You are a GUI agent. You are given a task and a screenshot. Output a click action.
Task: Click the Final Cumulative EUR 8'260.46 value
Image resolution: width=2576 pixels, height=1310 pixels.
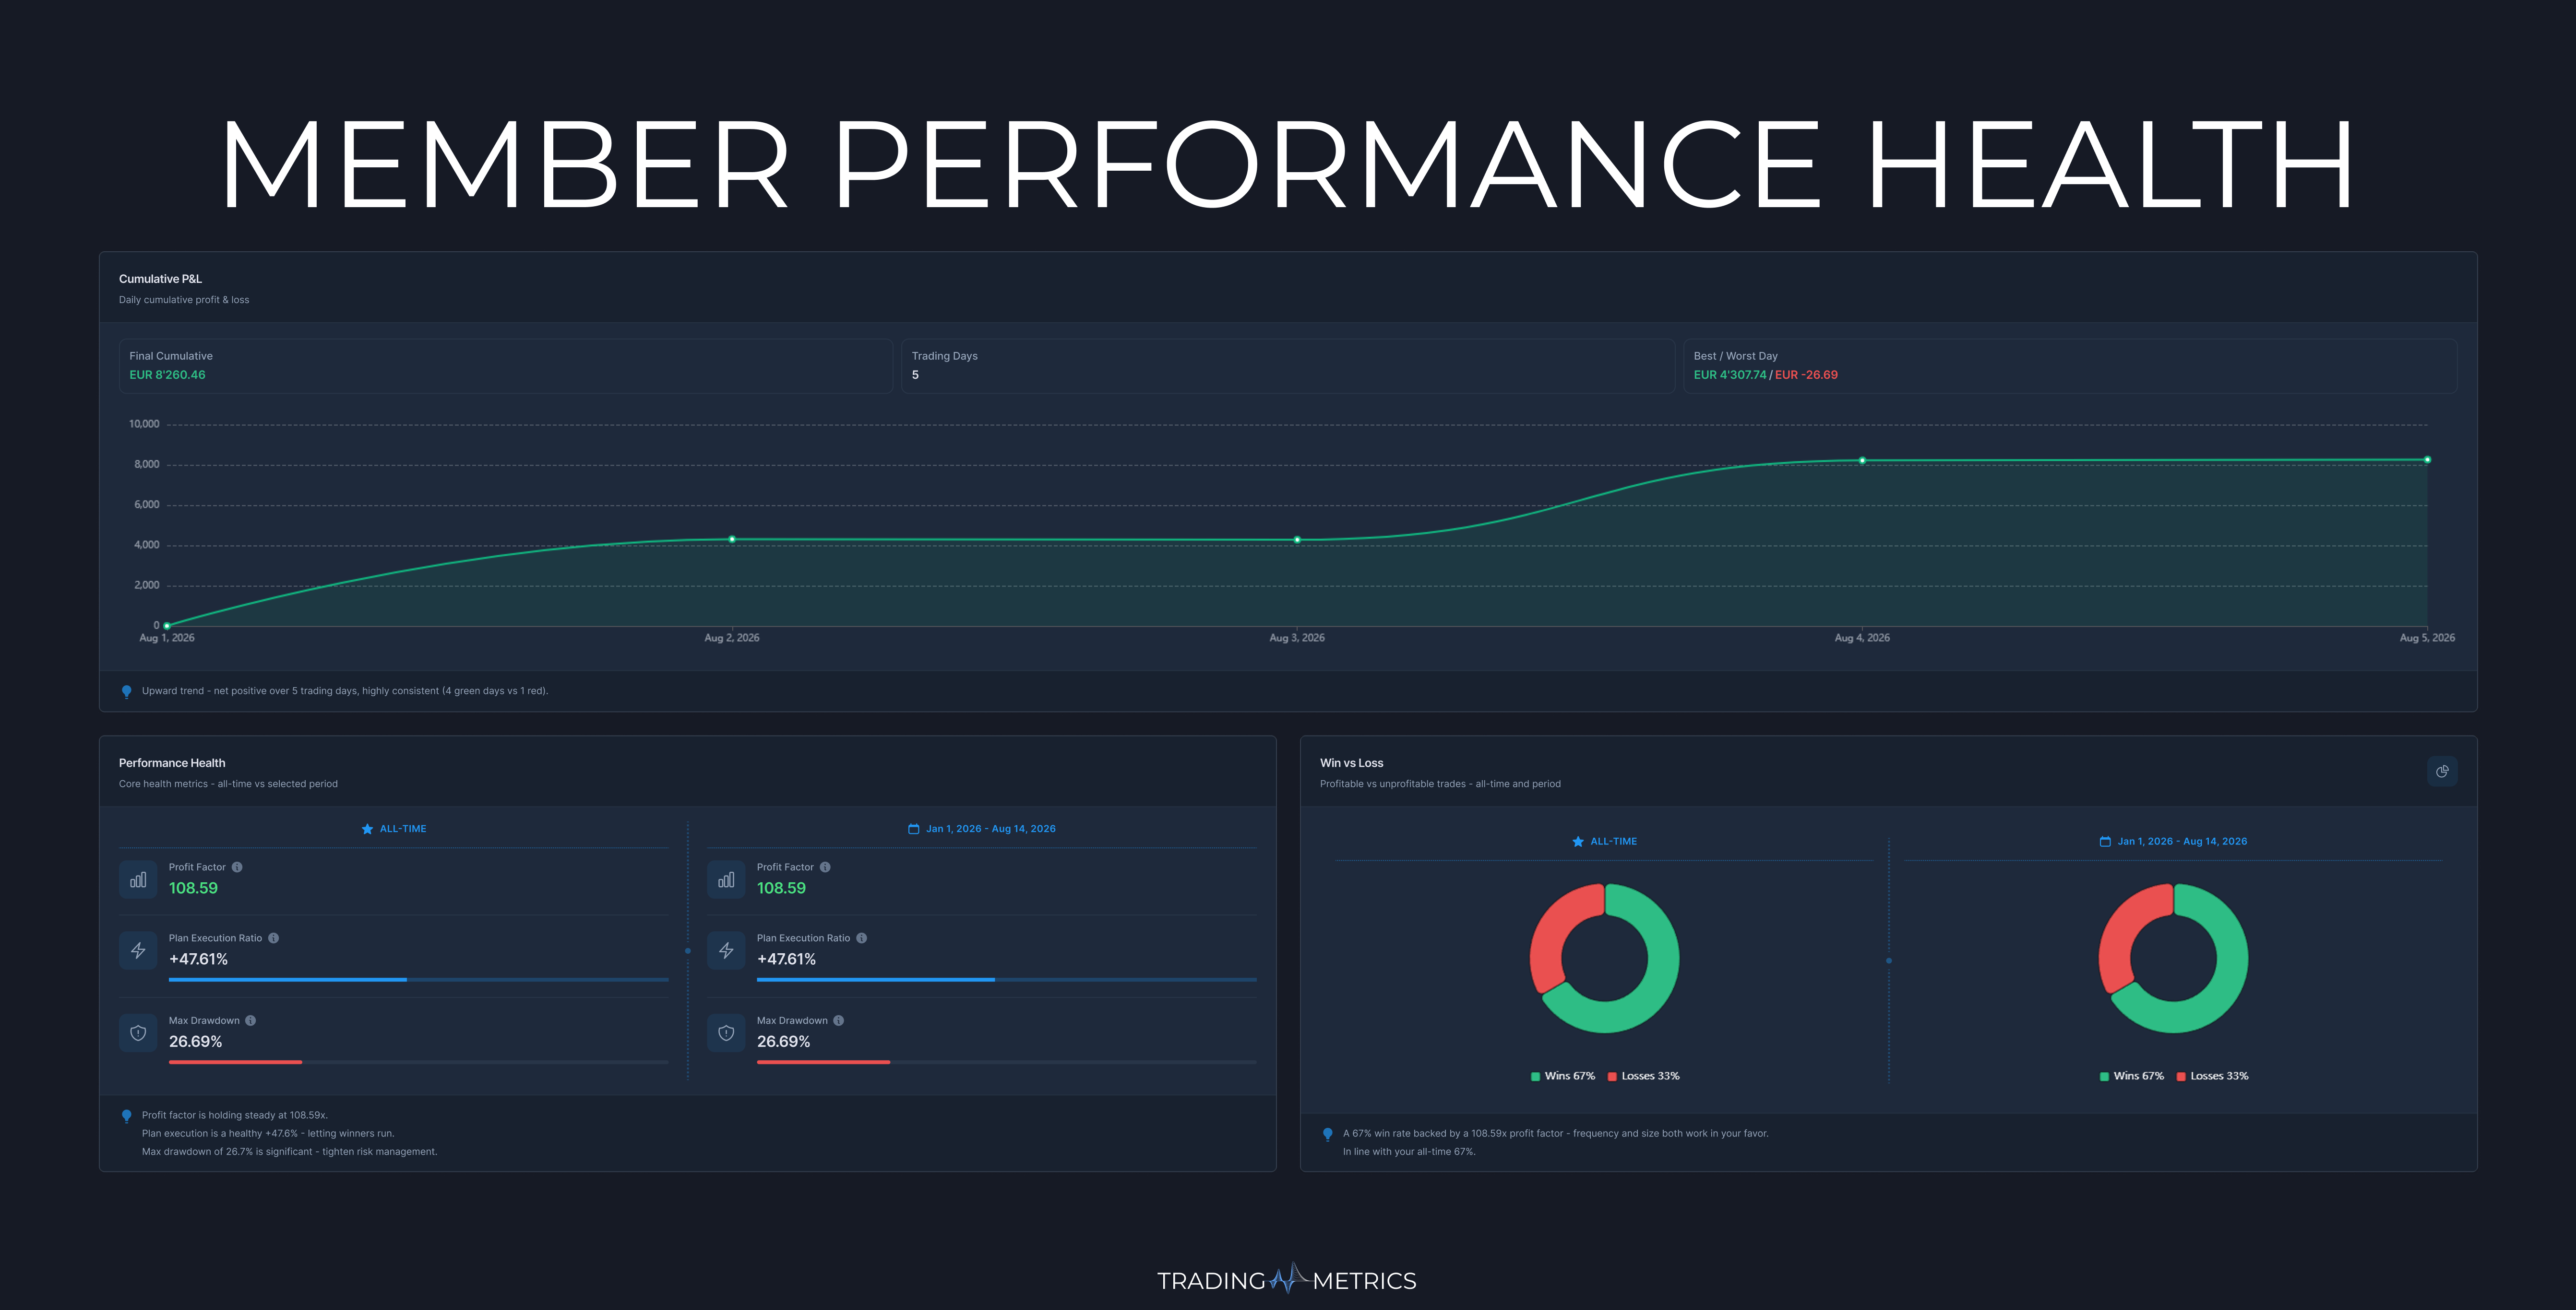[167, 374]
